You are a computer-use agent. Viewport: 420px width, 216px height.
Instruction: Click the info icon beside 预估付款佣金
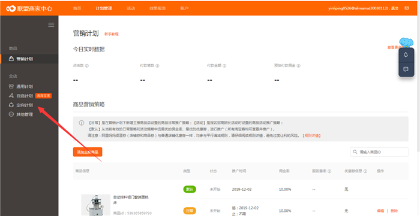coord(298,66)
